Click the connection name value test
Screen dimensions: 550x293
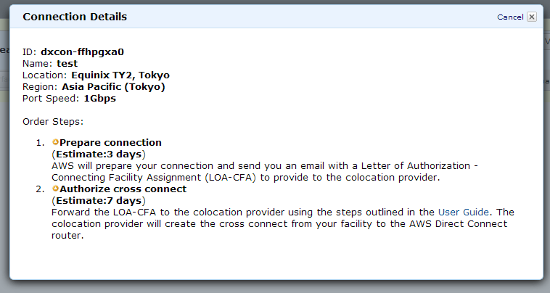[67, 63]
